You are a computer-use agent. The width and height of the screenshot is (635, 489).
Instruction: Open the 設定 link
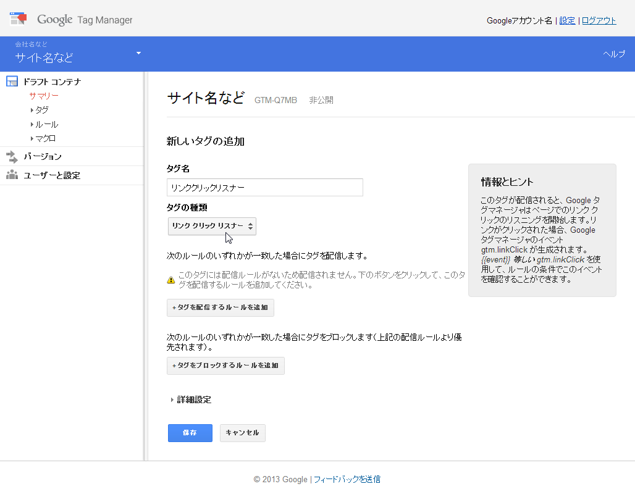point(567,20)
